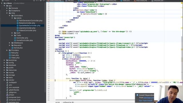Image resolution: width=183 pixels, height=103 pixels.
Task: Open VideosController.php file
Action: [x=27, y=31]
